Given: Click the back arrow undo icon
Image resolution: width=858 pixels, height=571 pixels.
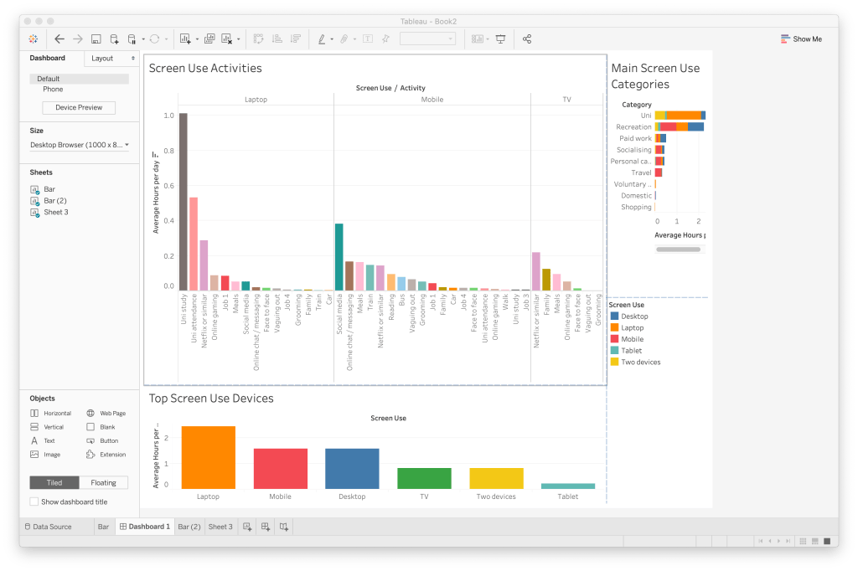Looking at the screenshot, I should click(59, 39).
